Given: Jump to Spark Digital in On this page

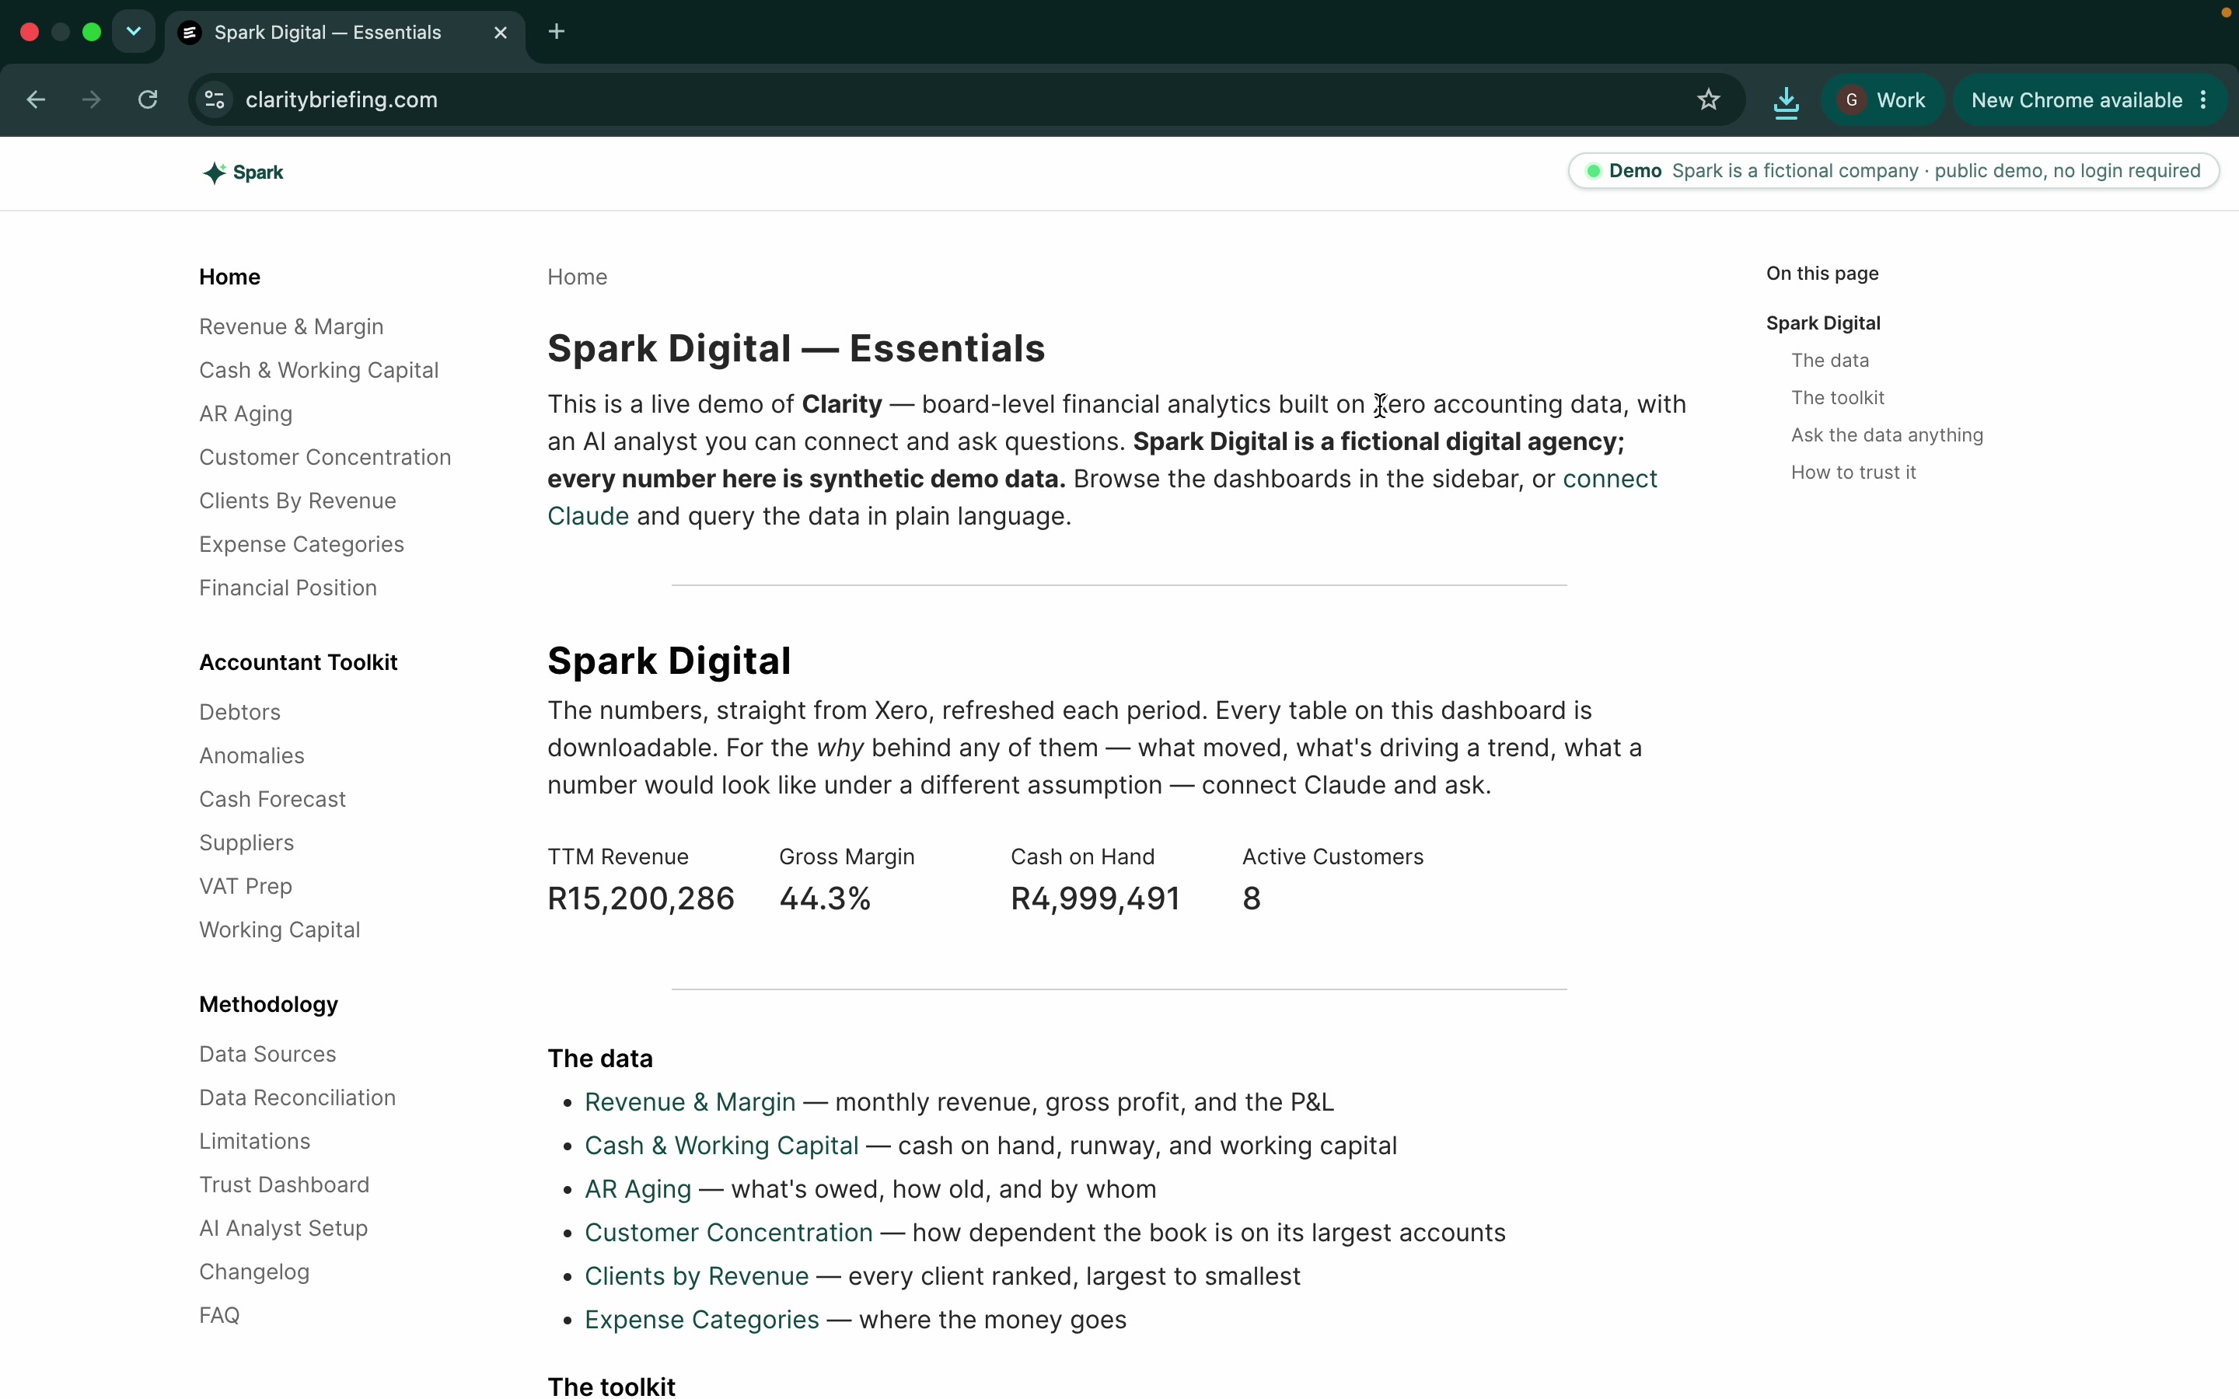Looking at the screenshot, I should pyautogui.click(x=1822, y=323).
